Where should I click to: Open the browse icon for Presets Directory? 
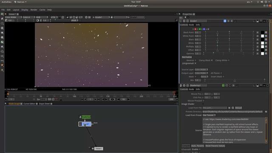(266, 112)
